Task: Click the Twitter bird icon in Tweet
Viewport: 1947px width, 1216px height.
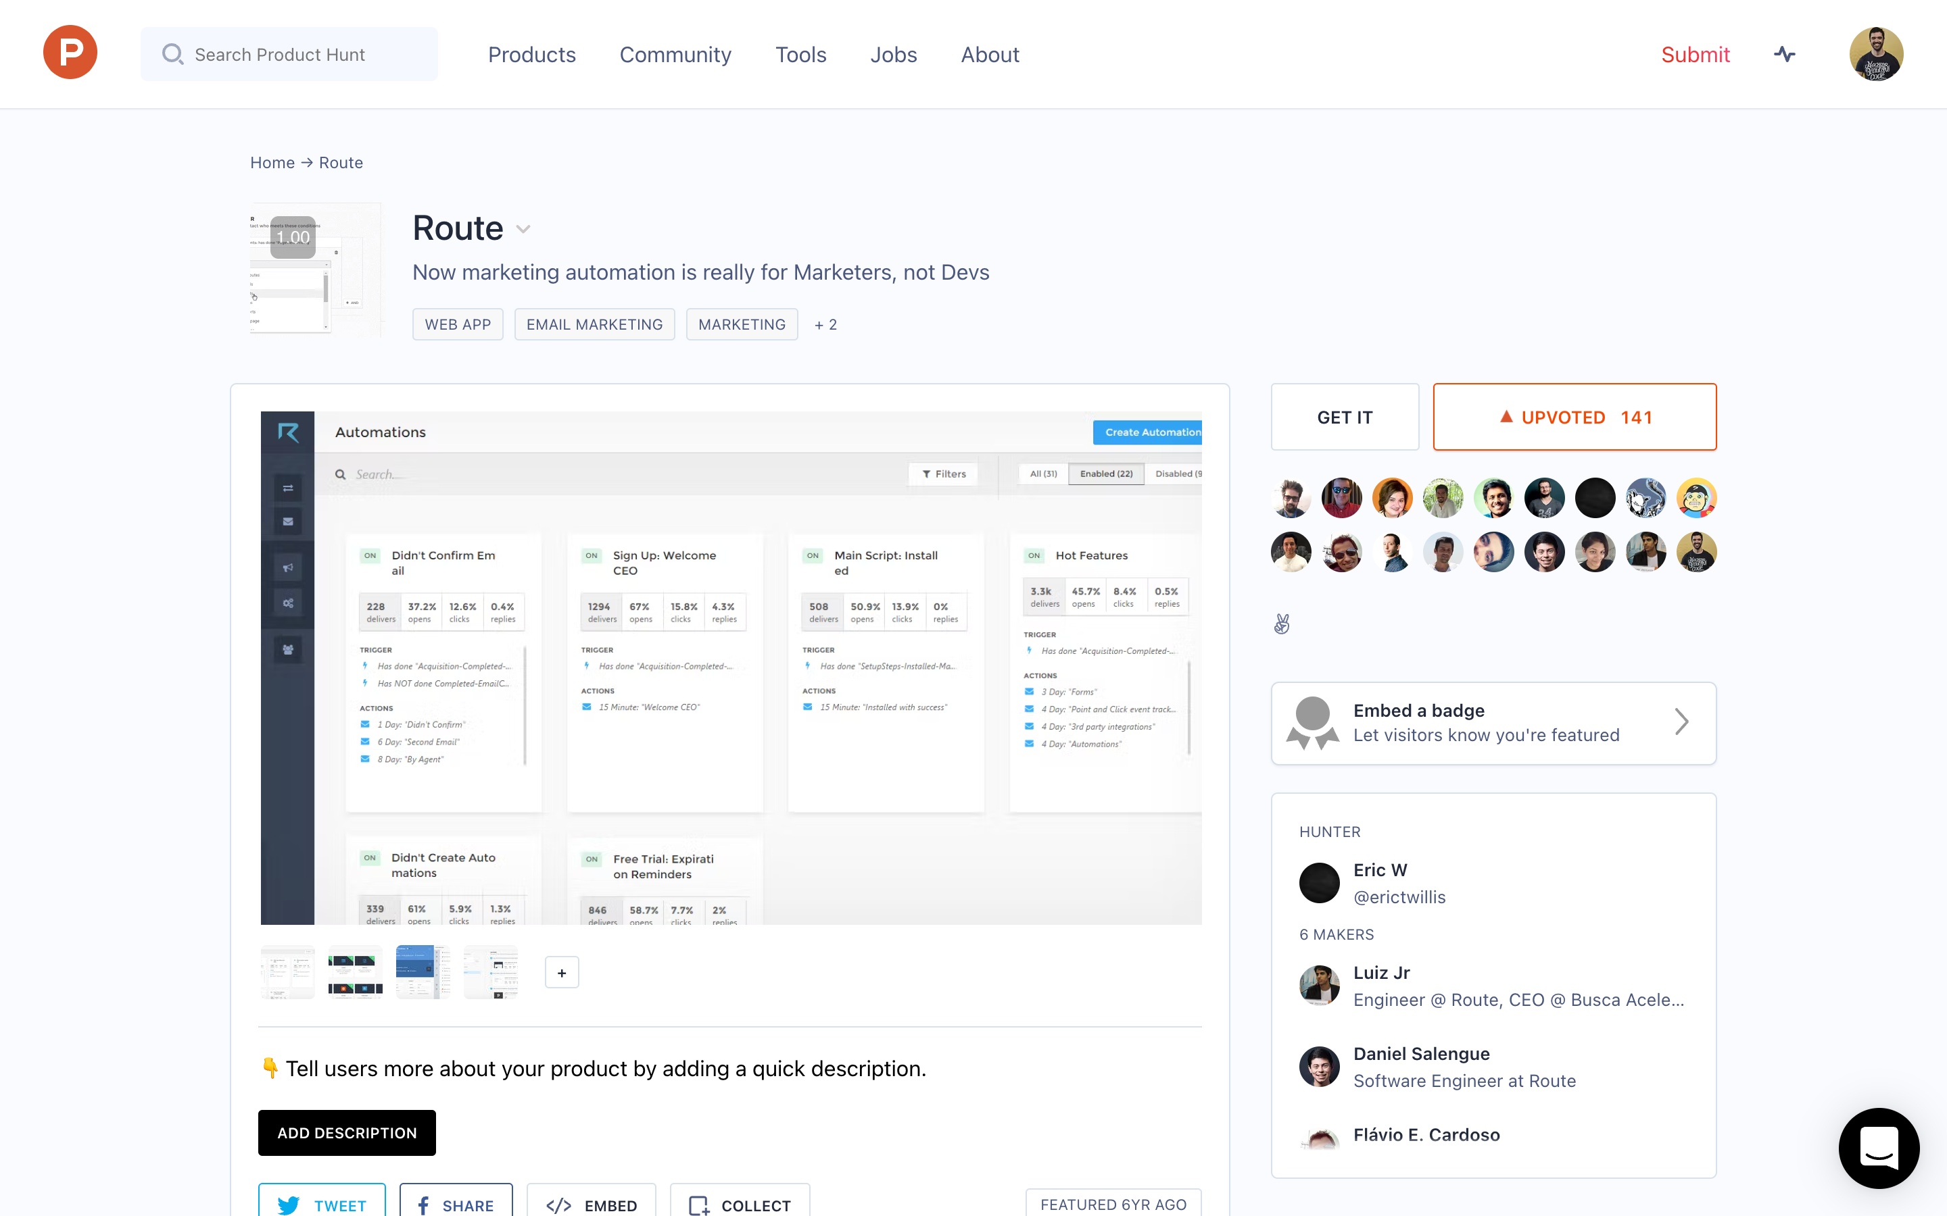Action: (x=288, y=1205)
